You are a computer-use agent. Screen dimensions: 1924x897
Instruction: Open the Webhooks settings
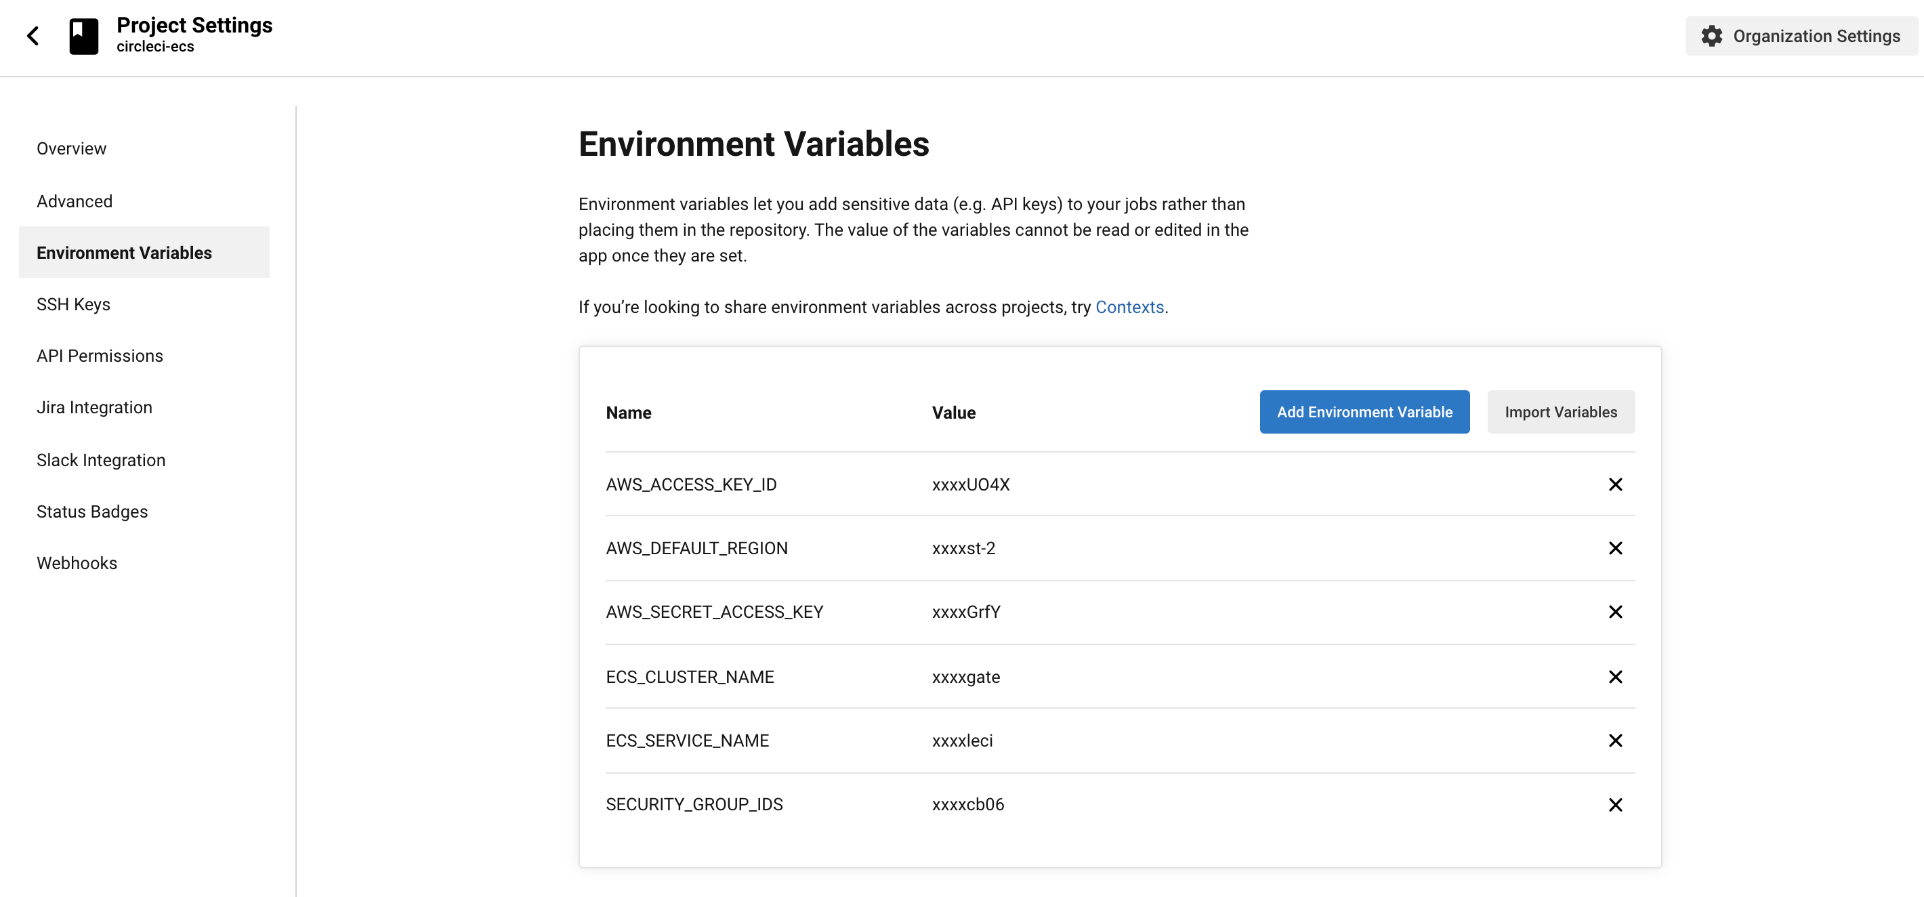pos(77,562)
